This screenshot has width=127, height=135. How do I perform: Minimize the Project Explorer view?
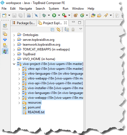coord(73,22)
